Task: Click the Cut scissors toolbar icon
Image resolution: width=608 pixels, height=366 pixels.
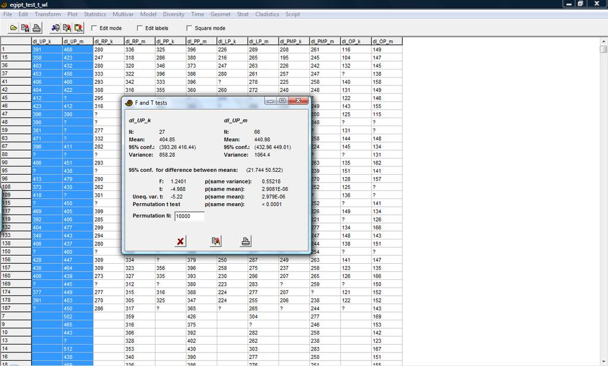Action: 55,28
